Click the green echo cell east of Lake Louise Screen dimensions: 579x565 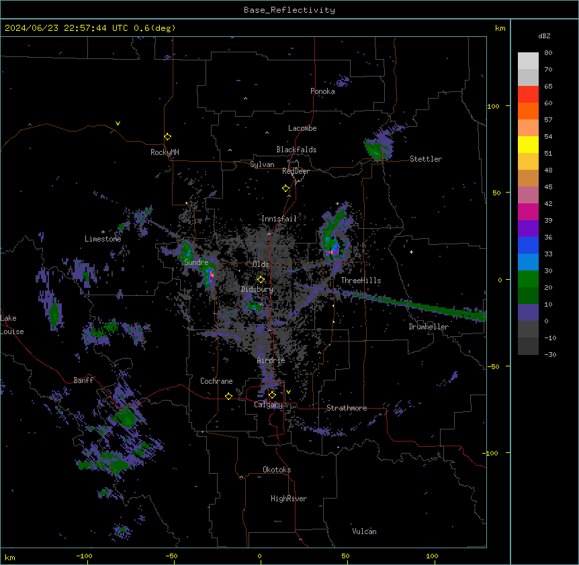[x=54, y=313]
